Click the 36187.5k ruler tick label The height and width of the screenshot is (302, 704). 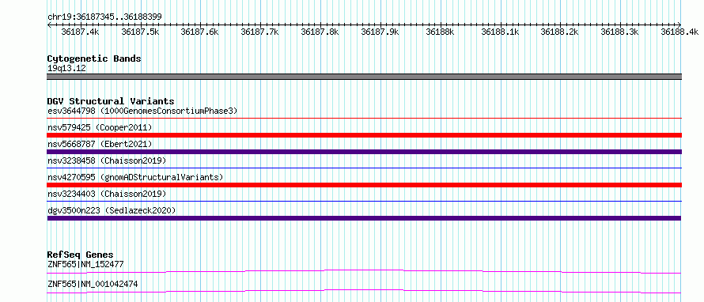141,32
